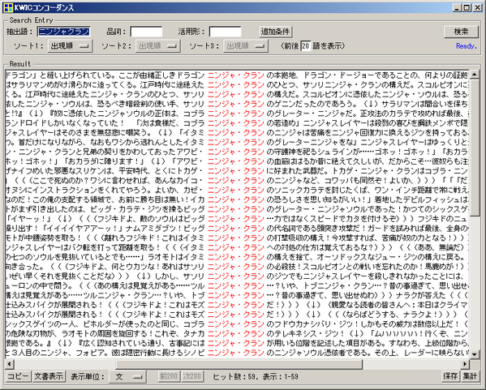
Task: Select result line containing が用いる位階を記述した項目
Action: (237, 343)
